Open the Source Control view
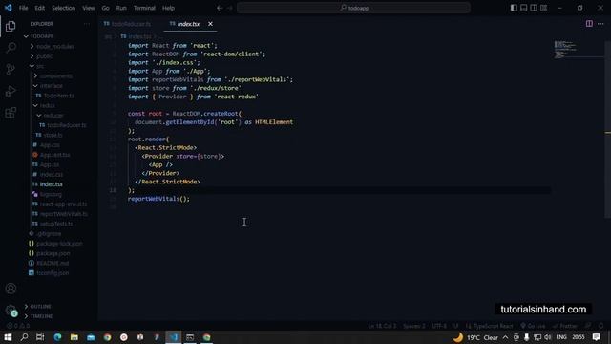The height and width of the screenshot is (344, 611). tap(11, 70)
